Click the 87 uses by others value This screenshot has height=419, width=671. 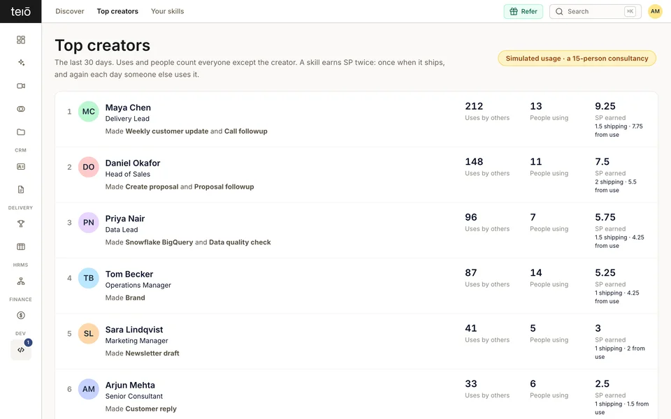click(x=471, y=273)
